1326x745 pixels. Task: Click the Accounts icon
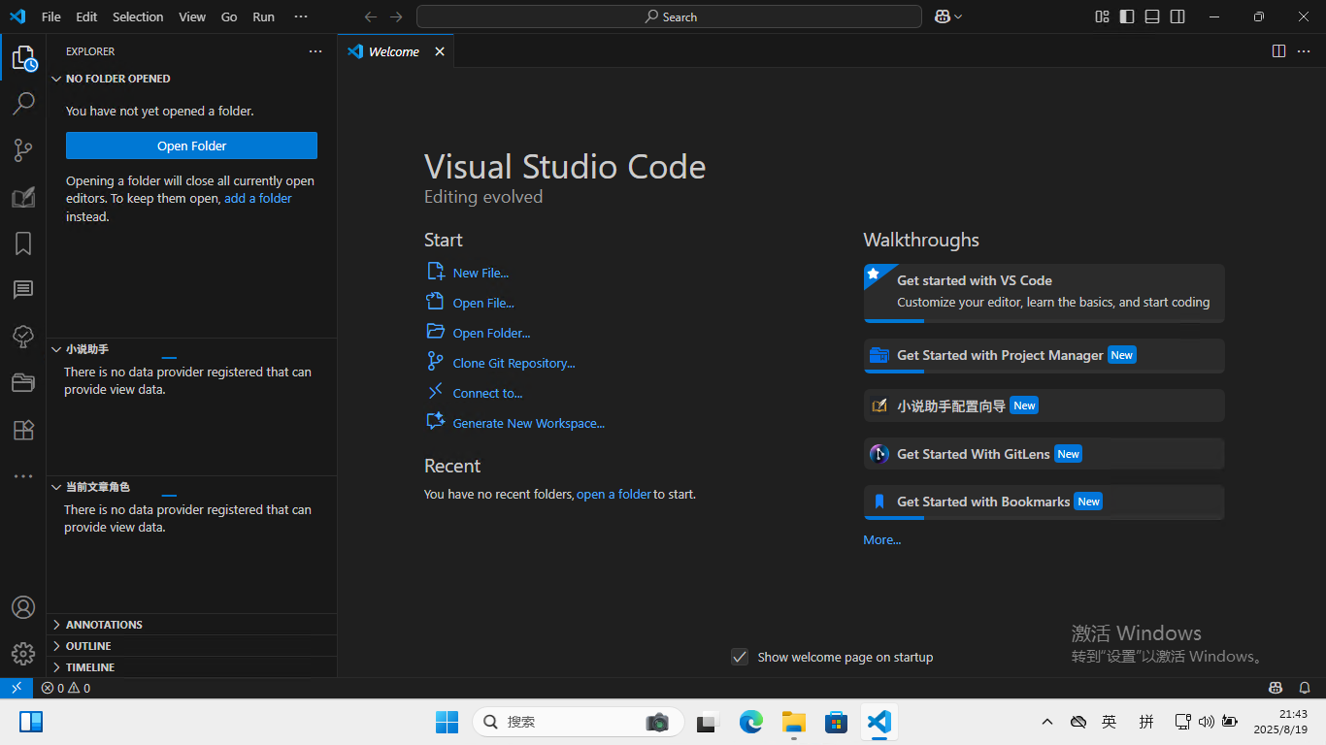click(x=23, y=607)
